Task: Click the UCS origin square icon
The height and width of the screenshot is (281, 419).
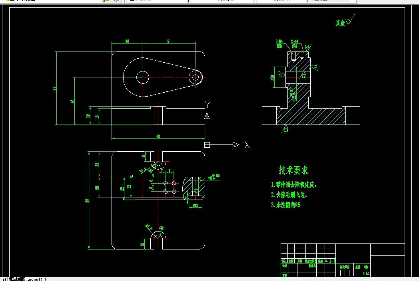Action: point(207,145)
